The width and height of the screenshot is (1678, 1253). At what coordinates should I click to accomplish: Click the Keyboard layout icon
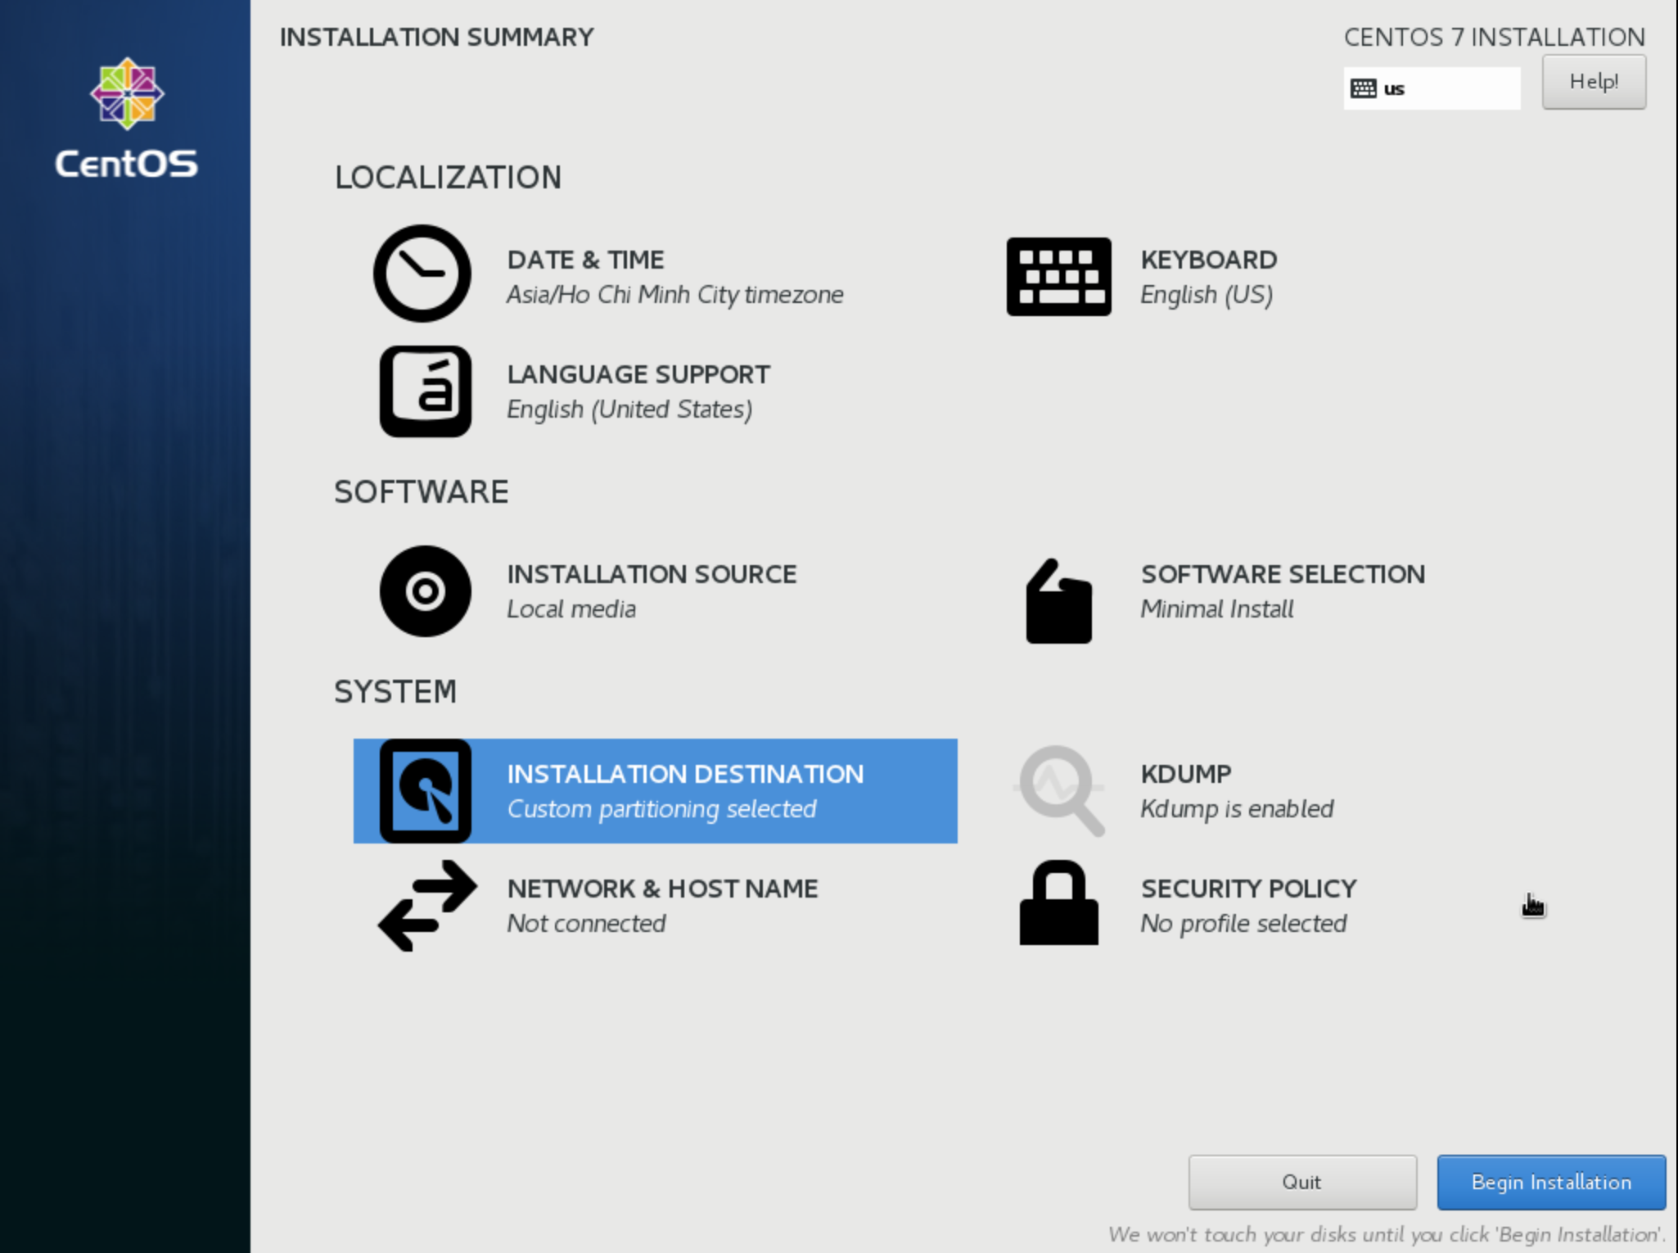[1058, 277]
